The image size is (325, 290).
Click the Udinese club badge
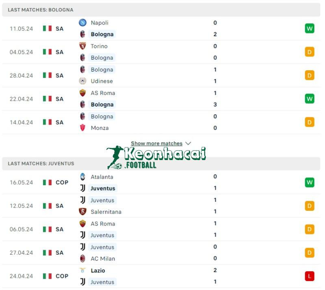[83, 81]
